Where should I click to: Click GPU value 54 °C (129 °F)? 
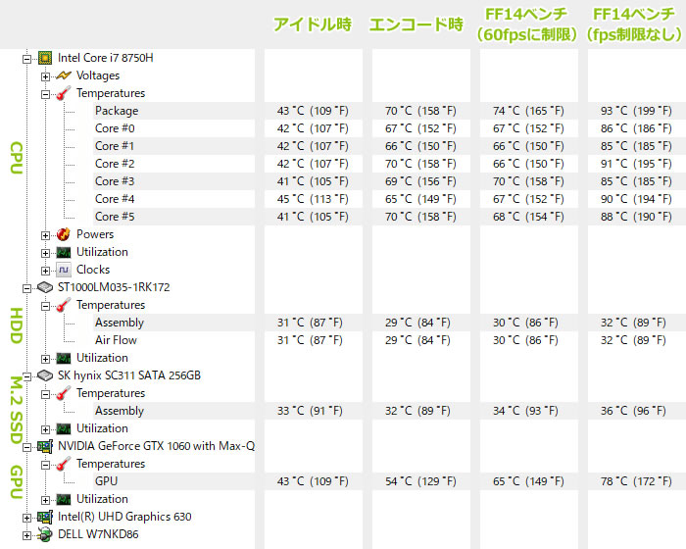pyautogui.click(x=420, y=481)
